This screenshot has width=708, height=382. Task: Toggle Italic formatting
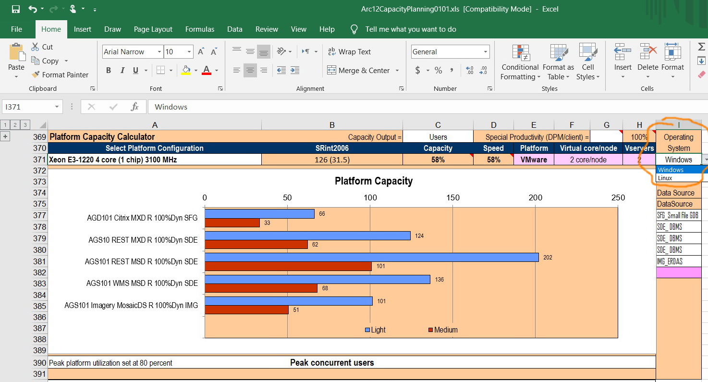point(122,70)
